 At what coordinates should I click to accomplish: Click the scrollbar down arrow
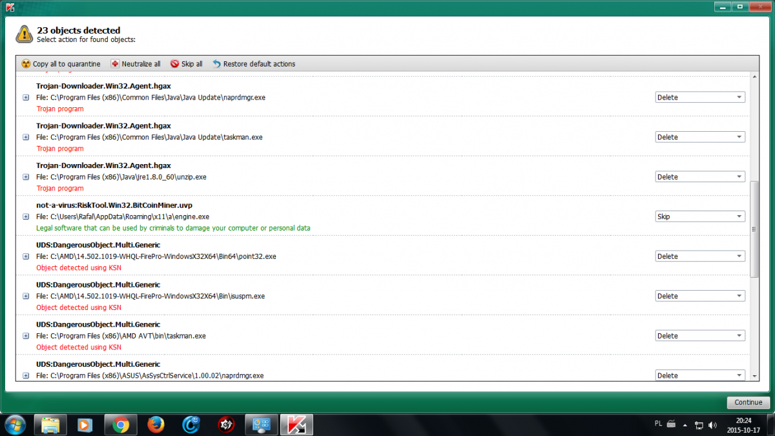(754, 375)
